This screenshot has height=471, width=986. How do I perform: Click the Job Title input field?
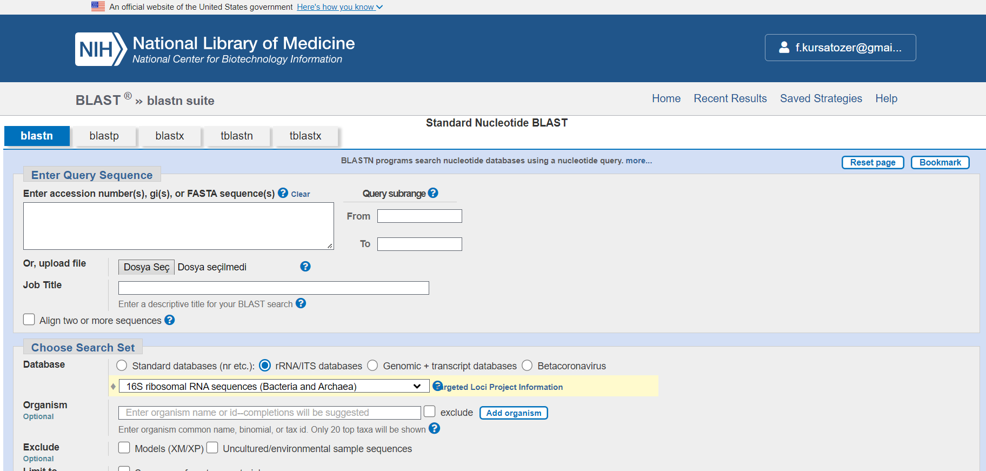(274, 288)
